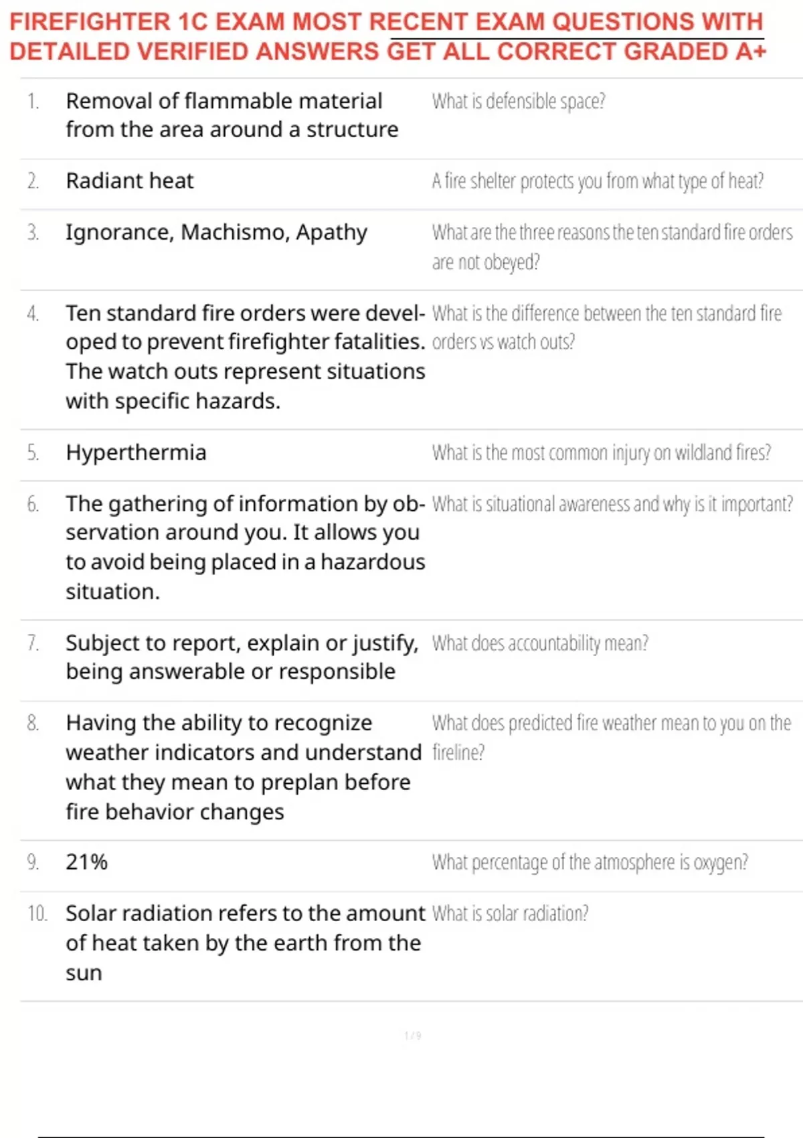Select the 'Hyperthermia' answer in row 5

(x=136, y=453)
